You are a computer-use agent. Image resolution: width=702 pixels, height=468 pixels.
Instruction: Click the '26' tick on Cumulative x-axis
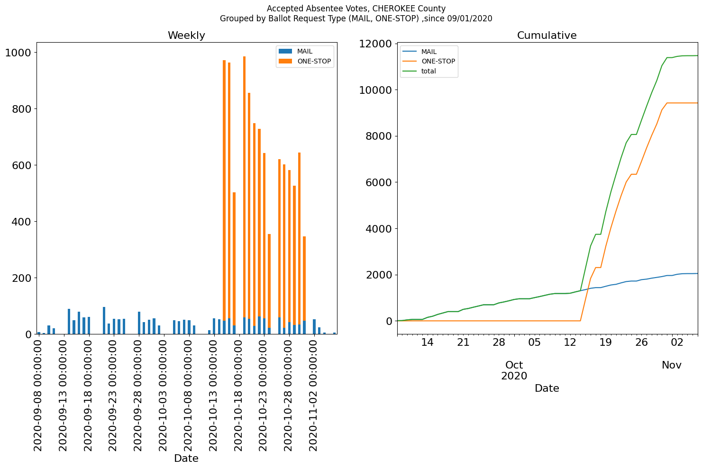tap(641, 342)
